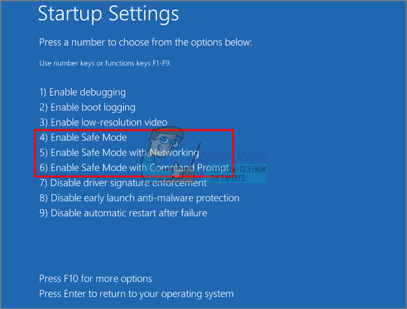Click the number 9 before Disable automatic restart
Viewport: 407px width, 309px height.
(x=42, y=213)
